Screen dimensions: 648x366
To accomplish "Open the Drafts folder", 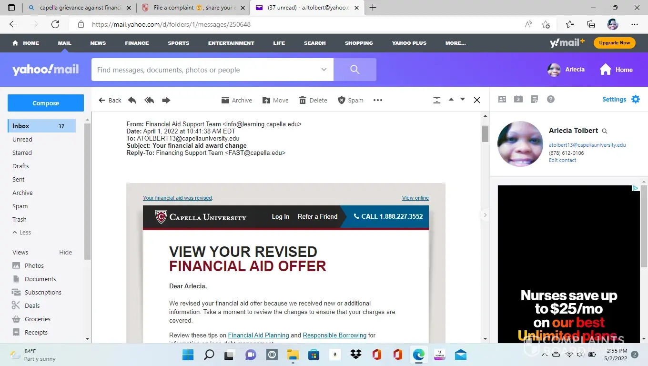I will point(20,166).
